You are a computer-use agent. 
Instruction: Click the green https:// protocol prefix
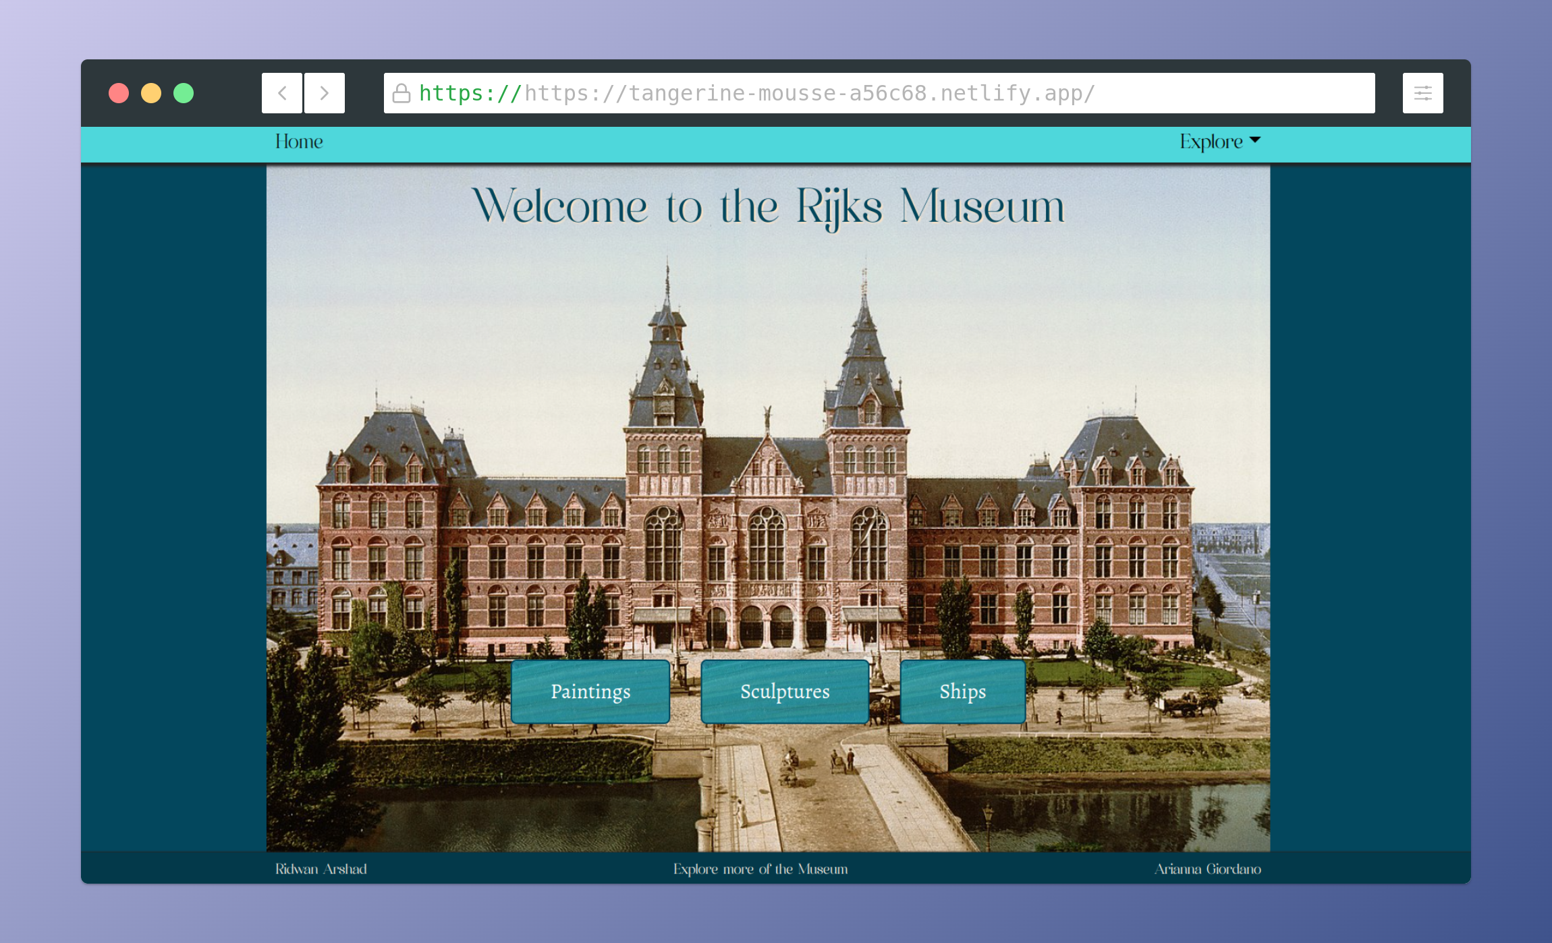[470, 93]
